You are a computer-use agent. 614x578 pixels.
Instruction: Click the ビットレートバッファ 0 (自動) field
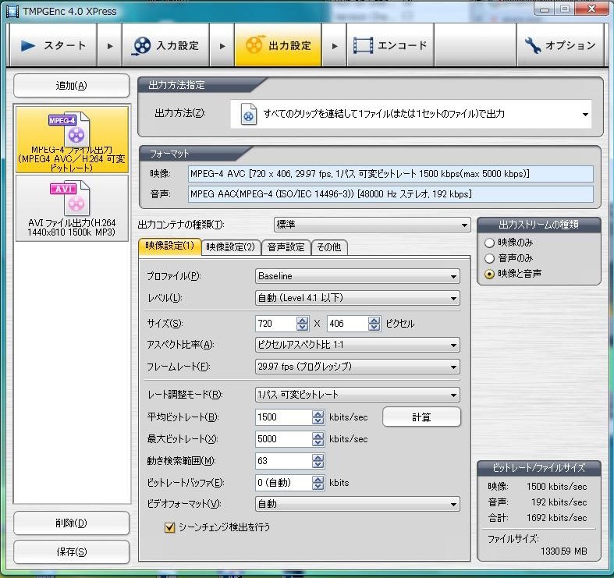[284, 483]
